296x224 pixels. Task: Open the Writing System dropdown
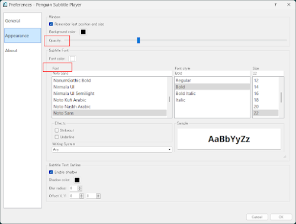112,149
